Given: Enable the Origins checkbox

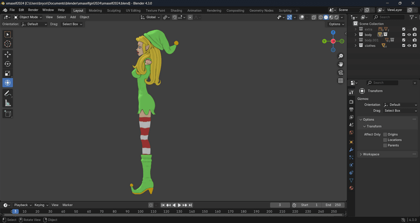Looking at the screenshot, I should 385,135.
